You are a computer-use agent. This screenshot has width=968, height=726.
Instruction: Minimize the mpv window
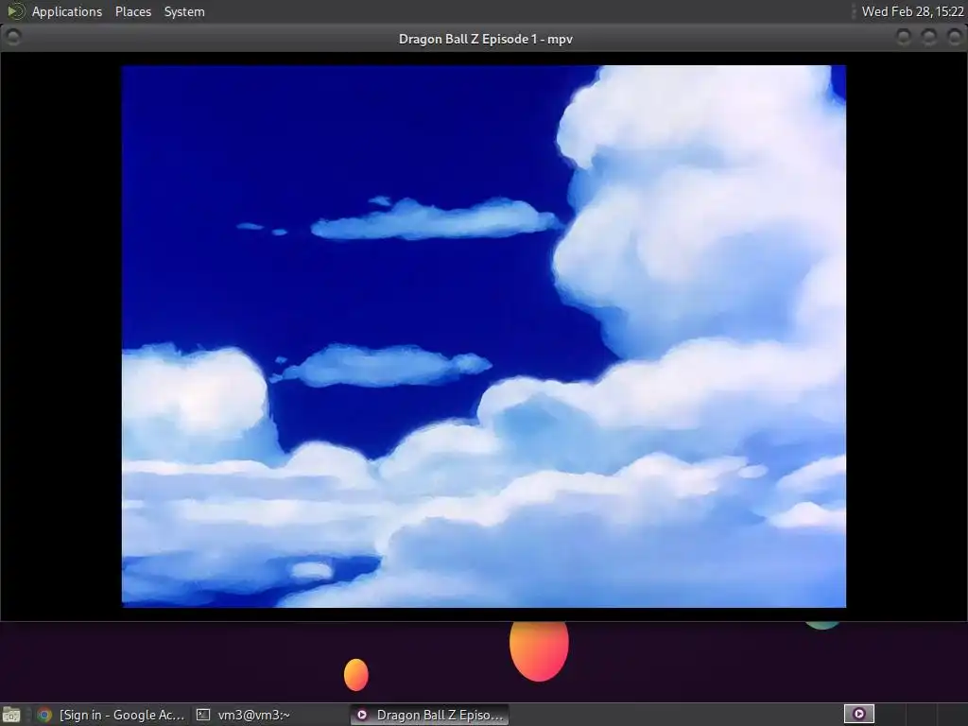point(903,38)
